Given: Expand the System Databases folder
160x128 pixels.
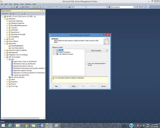Looking at the screenshot, I should (7, 21).
